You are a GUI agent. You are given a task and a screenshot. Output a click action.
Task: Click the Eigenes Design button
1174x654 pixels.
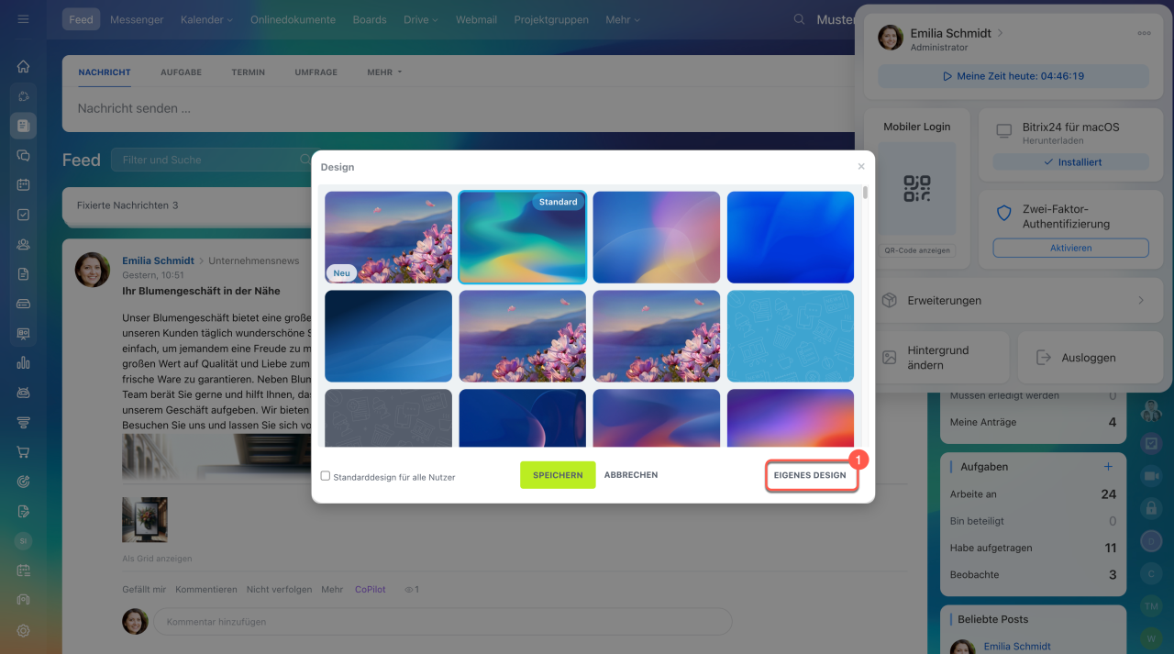810,475
